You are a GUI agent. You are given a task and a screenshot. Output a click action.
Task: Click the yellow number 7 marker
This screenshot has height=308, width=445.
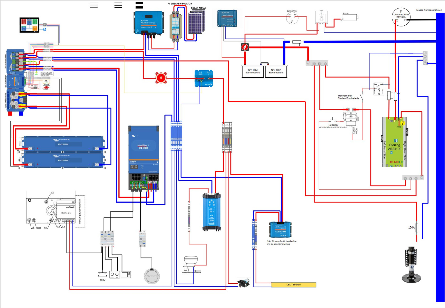pos(403,123)
